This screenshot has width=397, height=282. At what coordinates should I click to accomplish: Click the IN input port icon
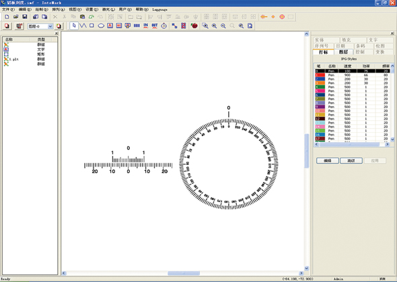tap(145, 26)
